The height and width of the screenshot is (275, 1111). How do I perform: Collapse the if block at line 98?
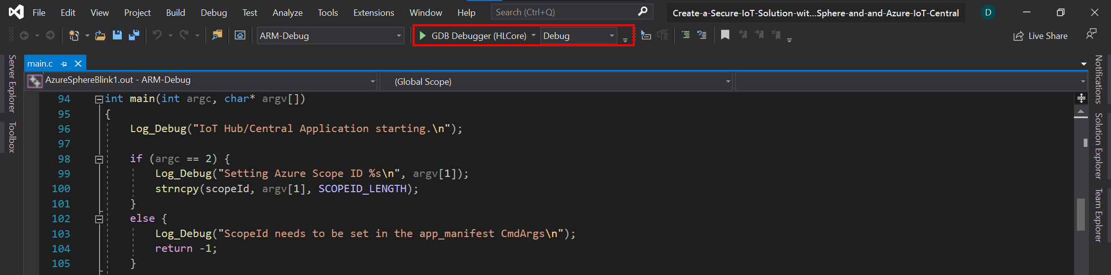coord(99,159)
